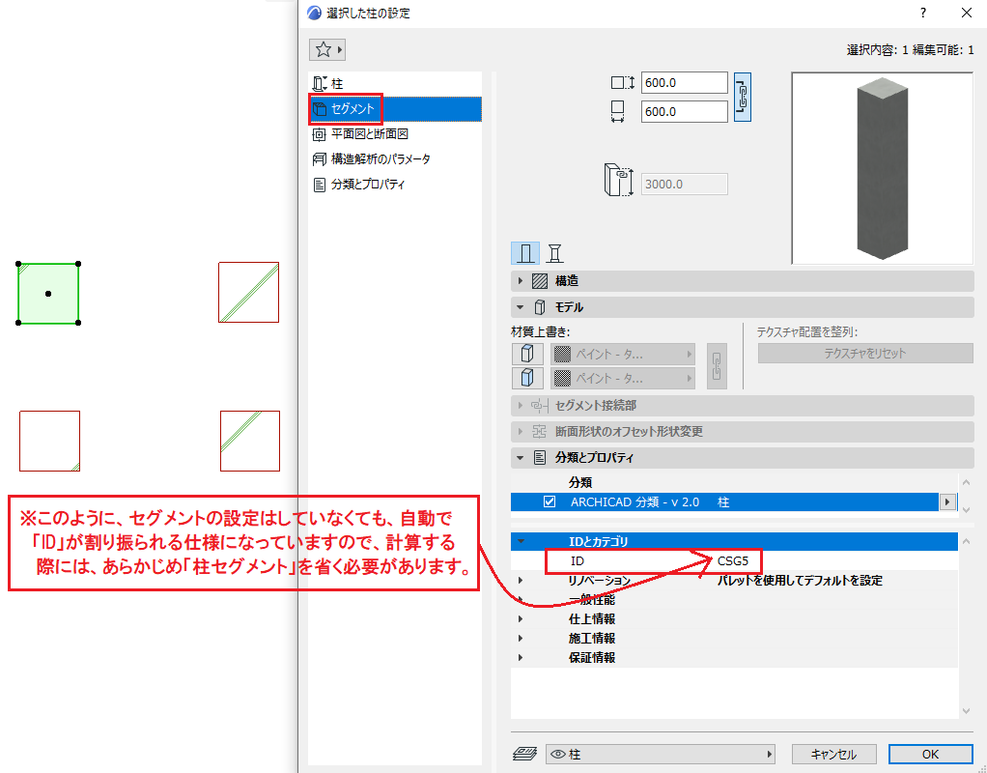Uncheck the ARCHICAD 分類 v 2.0 checkbox

point(550,502)
